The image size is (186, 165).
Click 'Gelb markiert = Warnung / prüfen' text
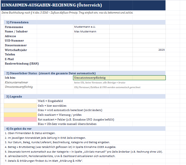60,115
